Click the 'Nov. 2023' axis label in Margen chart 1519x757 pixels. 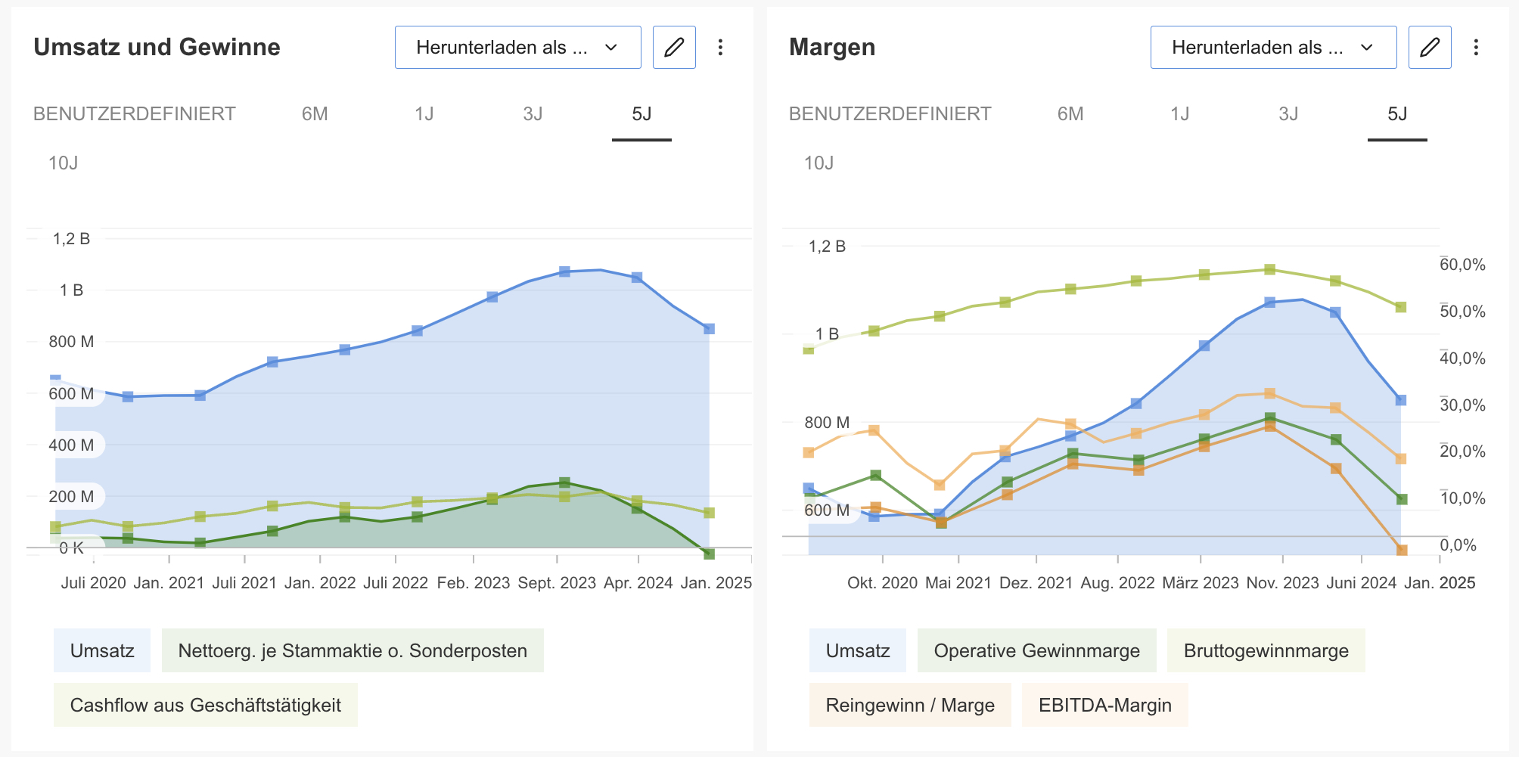pos(1282,582)
